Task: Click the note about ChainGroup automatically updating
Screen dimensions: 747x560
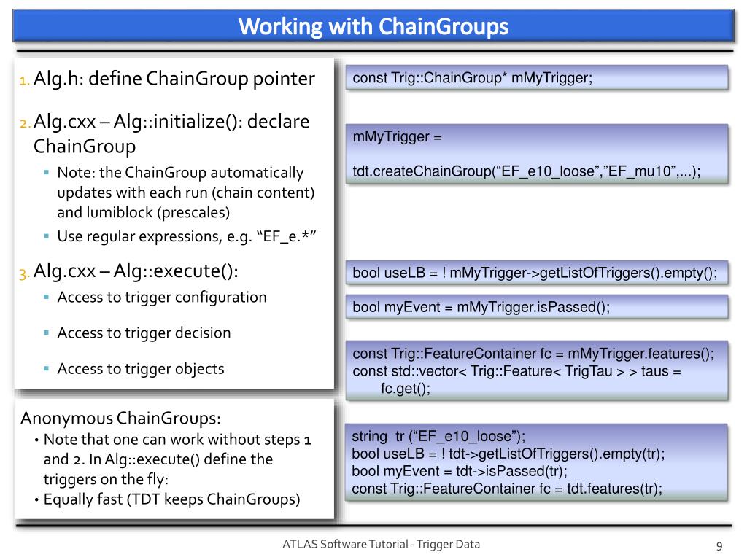Action: [186, 192]
